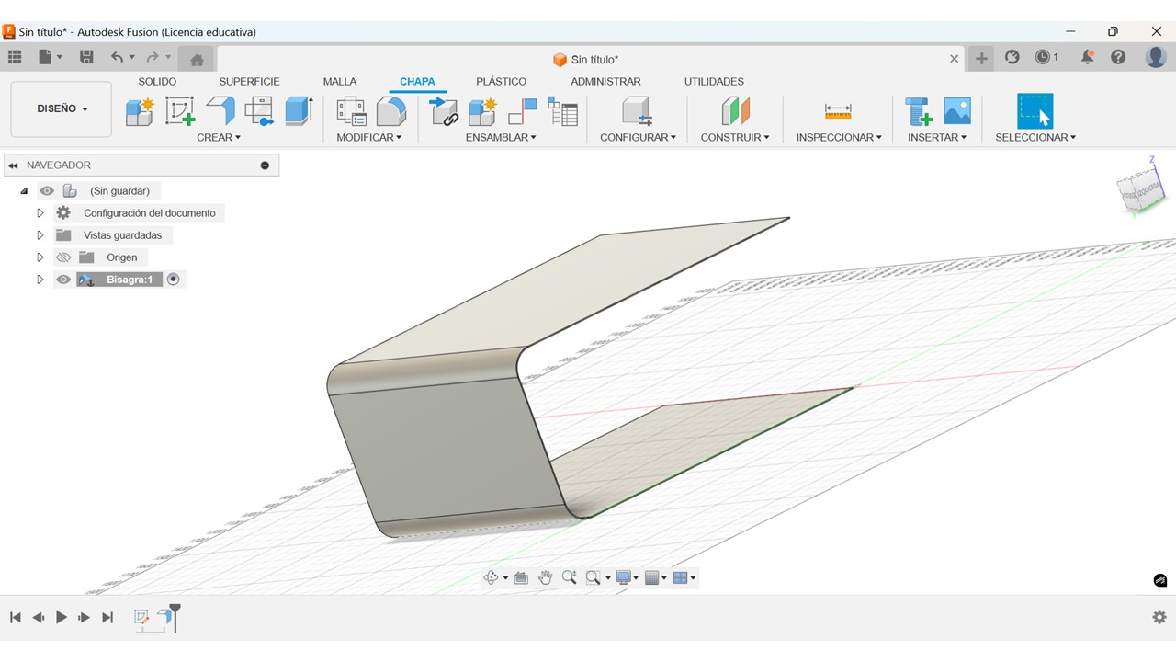Click the Save file icon
The width and height of the screenshot is (1176, 662).
[86, 57]
